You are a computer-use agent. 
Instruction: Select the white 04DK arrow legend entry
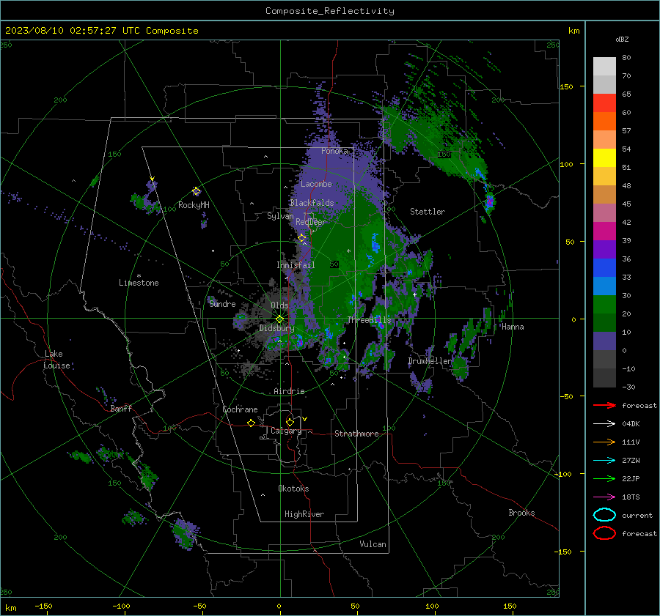pyautogui.click(x=604, y=424)
